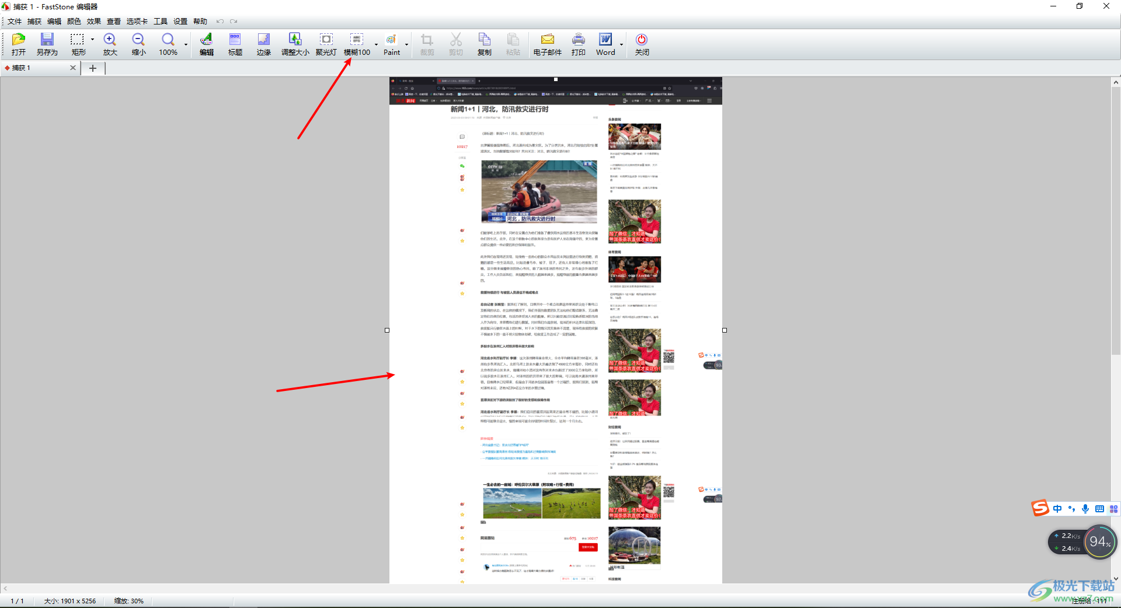Open the Sogou soft keyboard icon
This screenshot has width=1121, height=608.
(1099, 509)
